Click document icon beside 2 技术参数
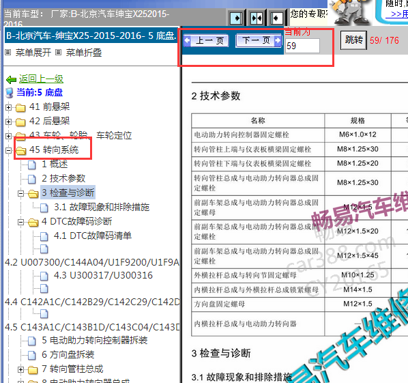Screen dimensions: 408x383 (x=32, y=179)
